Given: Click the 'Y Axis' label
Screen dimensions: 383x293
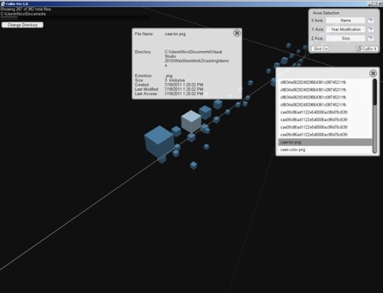Looking at the screenshot, I should pyautogui.click(x=317, y=29).
